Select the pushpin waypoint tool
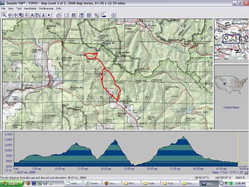 (27, 15)
